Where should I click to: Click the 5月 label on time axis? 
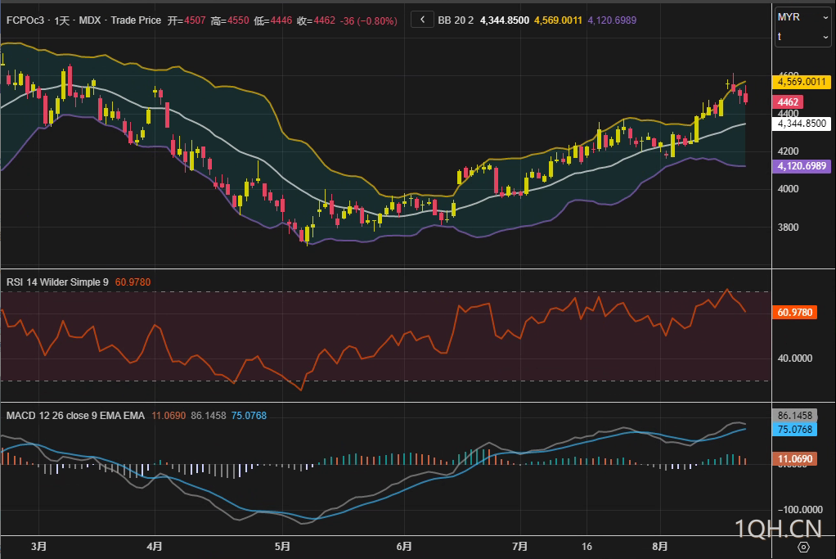282,546
